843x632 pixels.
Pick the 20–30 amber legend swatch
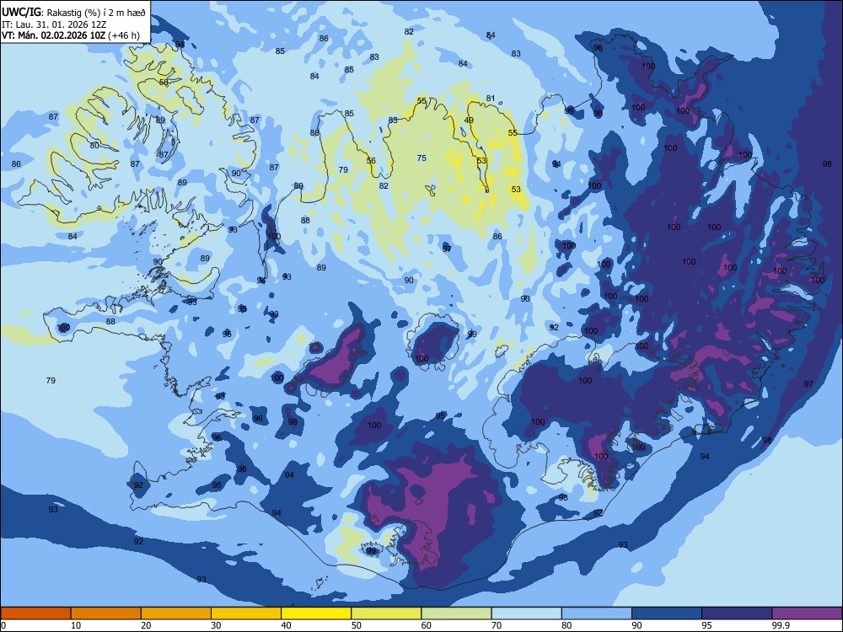176,613
